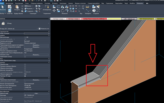This screenshot has width=164, height=103.
Task: Click the Активировать controls icon
Action: 47,7
